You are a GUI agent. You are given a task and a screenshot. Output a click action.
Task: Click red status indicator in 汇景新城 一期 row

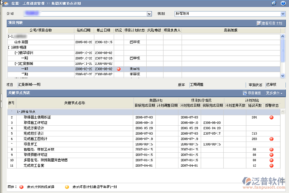tap(118, 69)
